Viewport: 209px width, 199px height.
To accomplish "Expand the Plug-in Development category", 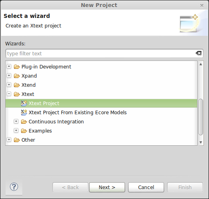I will pyautogui.click(x=9, y=66).
